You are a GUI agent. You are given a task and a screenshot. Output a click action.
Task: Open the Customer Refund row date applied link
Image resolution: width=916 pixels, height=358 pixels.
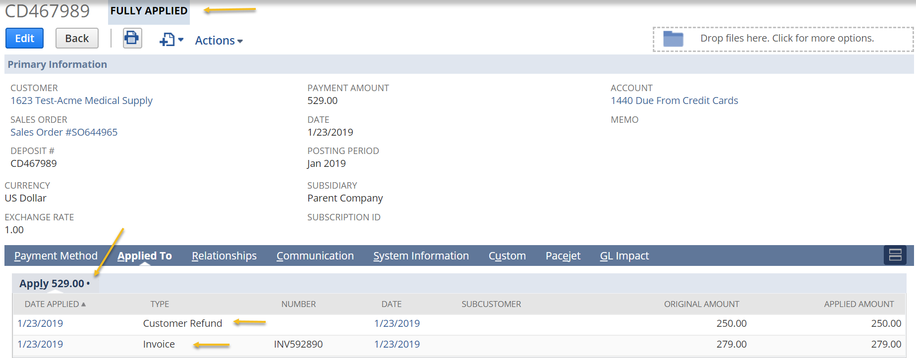point(40,323)
